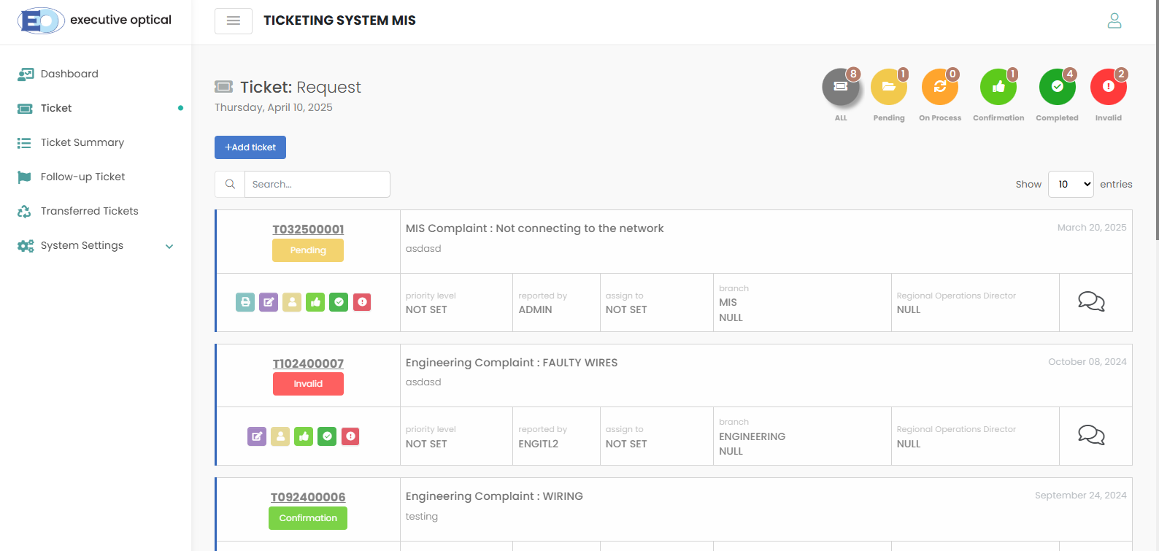Assign a user to ticket T032500001
1159x551 pixels.
coord(292,302)
